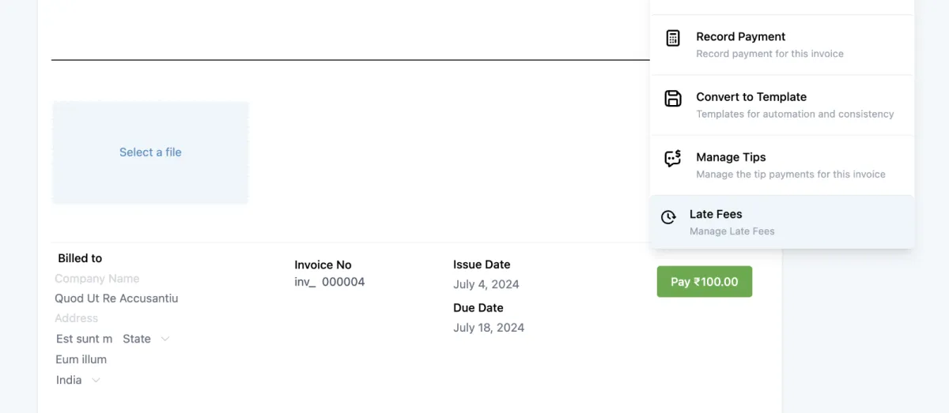Choose Record Payment menu entry
Viewport: 949px width, 413px height.
coord(782,45)
